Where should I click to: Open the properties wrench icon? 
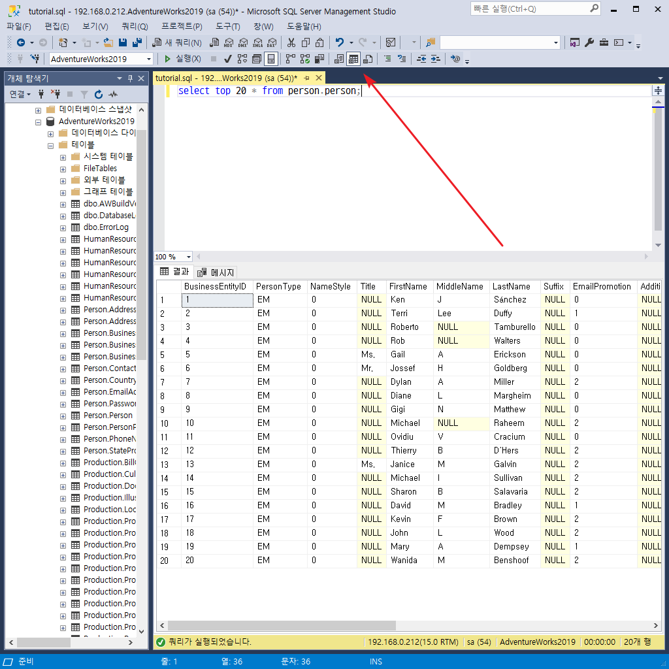coord(589,42)
